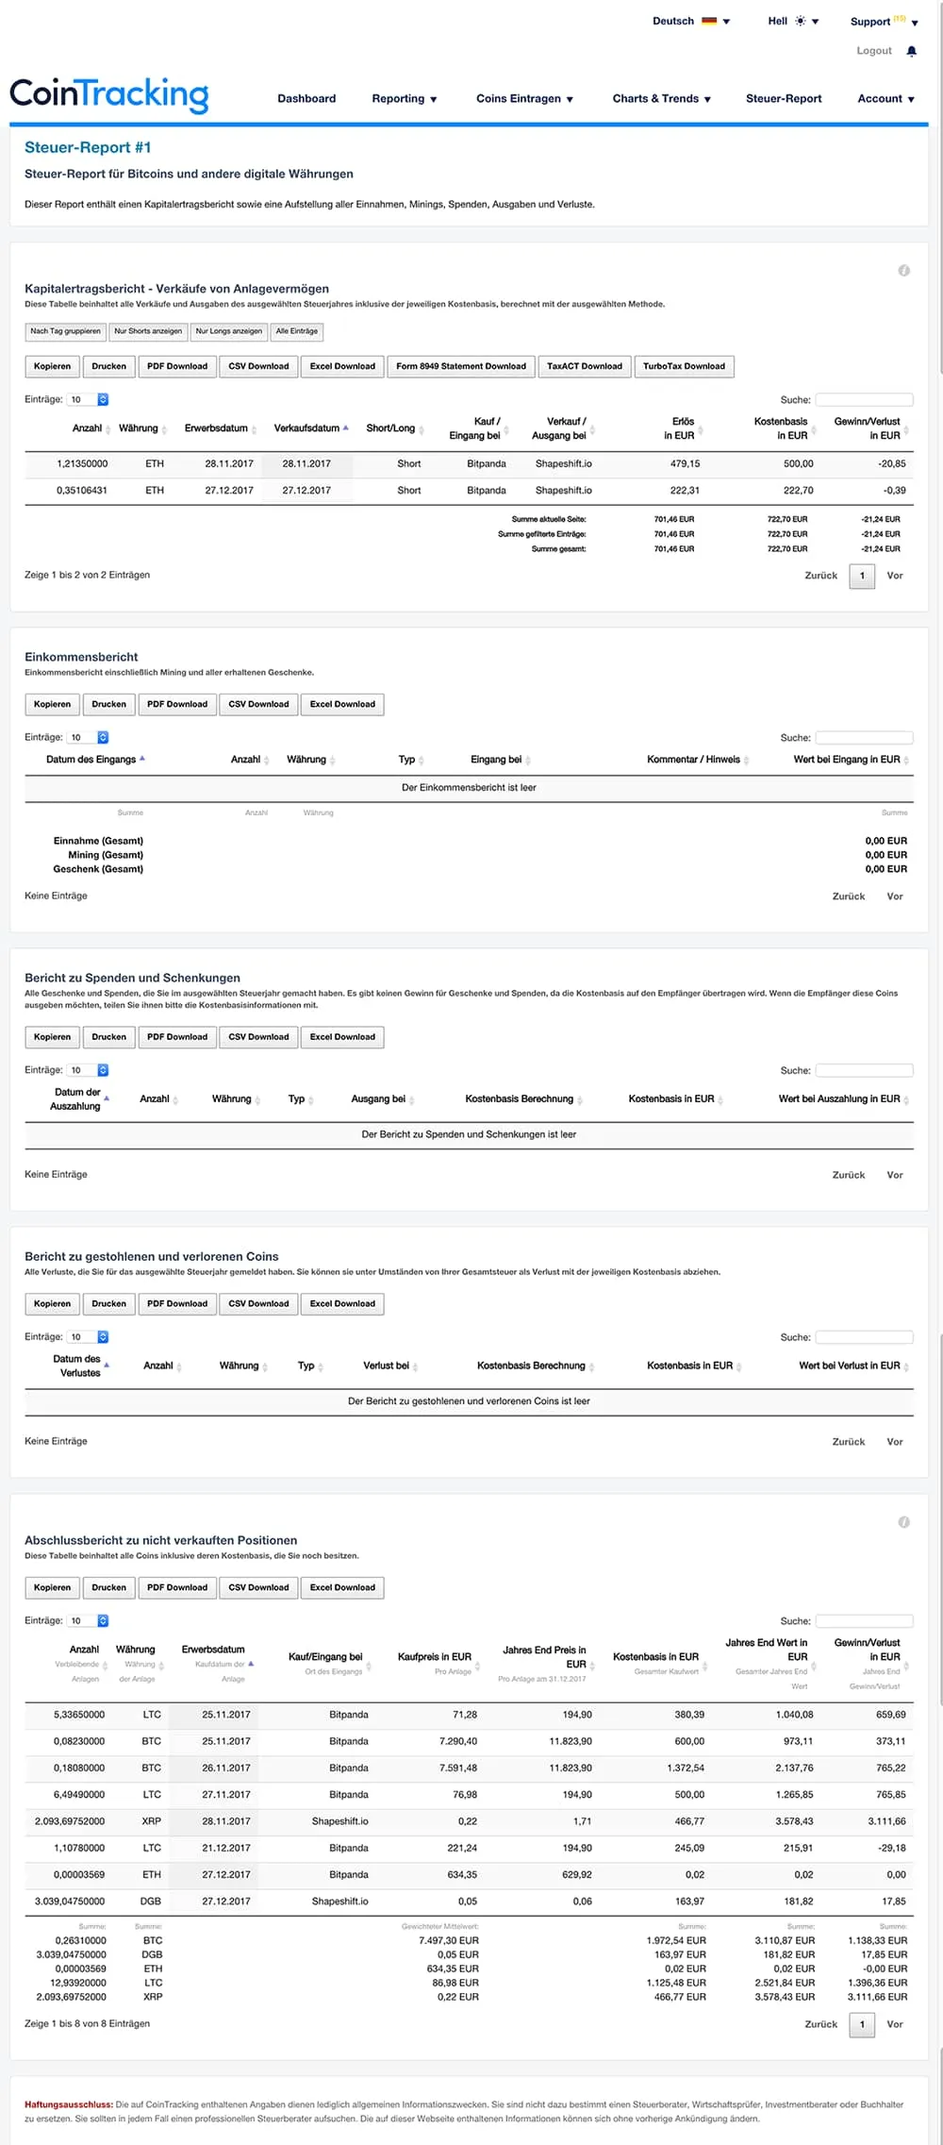
Task: Click Excel Download in Abschlussbericht section
Action: [x=342, y=1588]
